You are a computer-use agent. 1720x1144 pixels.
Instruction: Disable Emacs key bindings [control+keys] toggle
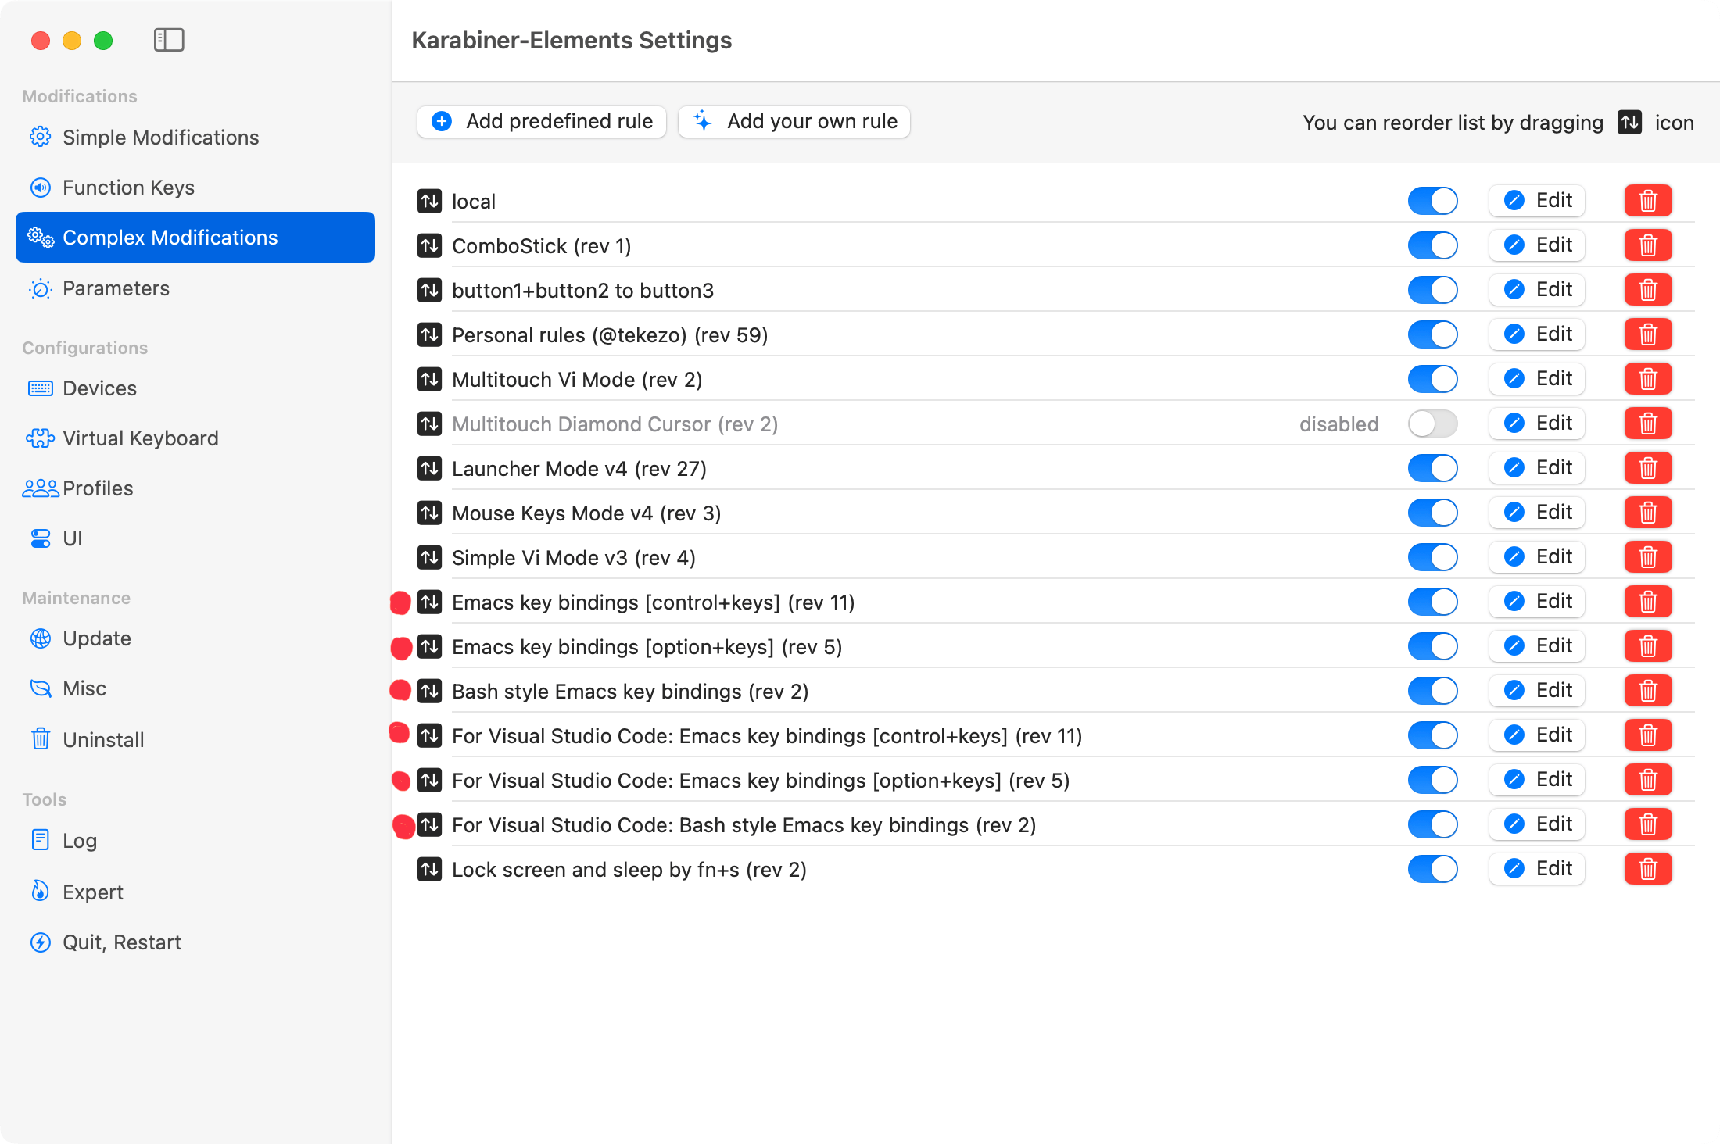click(x=1433, y=602)
